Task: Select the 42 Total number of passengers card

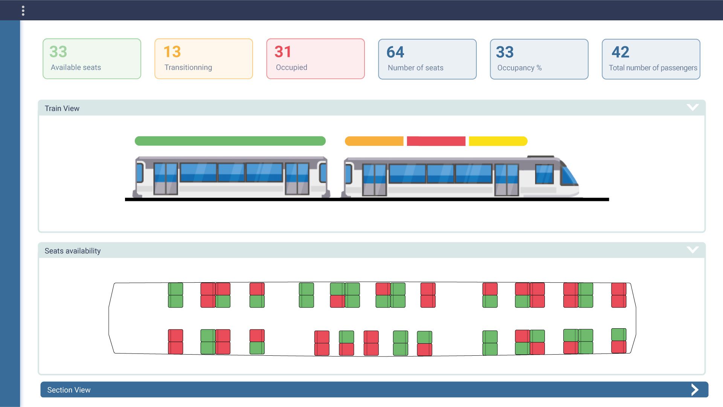Action: pos(651,59)
